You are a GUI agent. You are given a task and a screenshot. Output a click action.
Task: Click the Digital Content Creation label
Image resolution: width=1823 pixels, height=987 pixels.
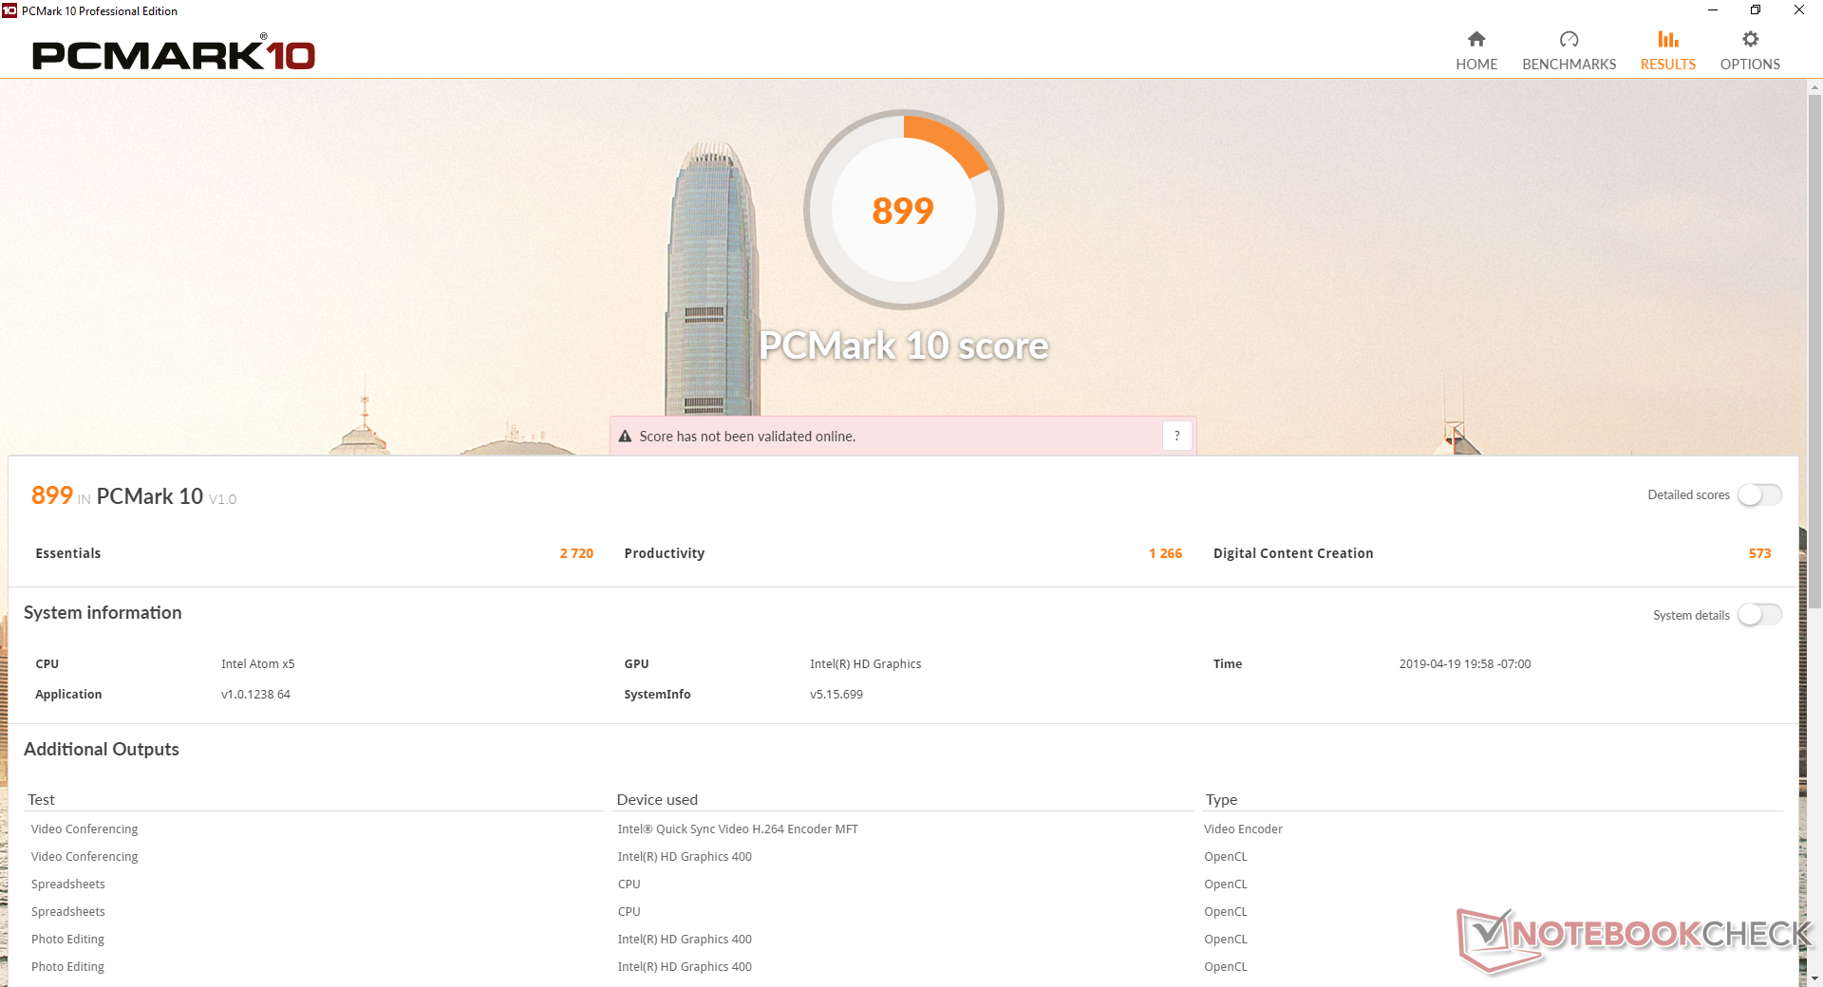pos(1293,553)
